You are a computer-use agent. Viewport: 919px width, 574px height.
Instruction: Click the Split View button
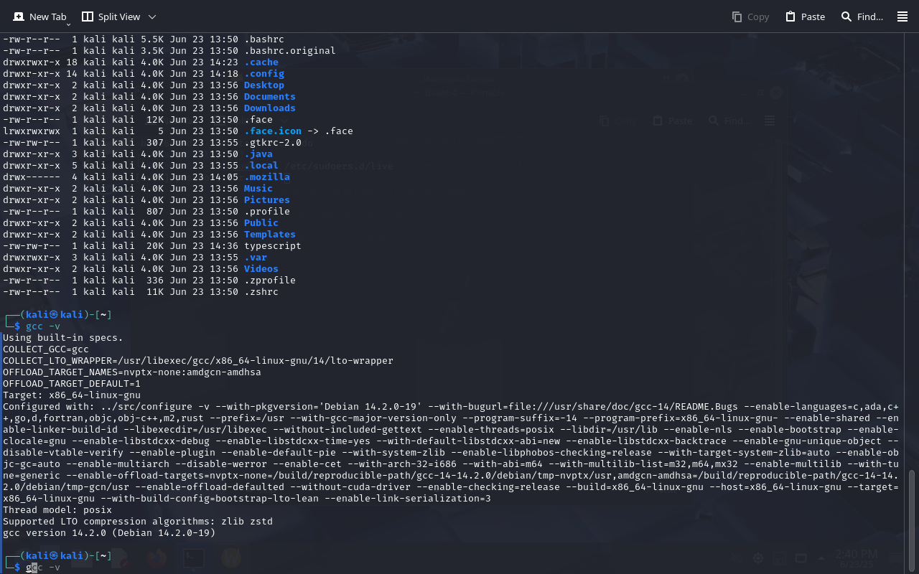point(111,17)
